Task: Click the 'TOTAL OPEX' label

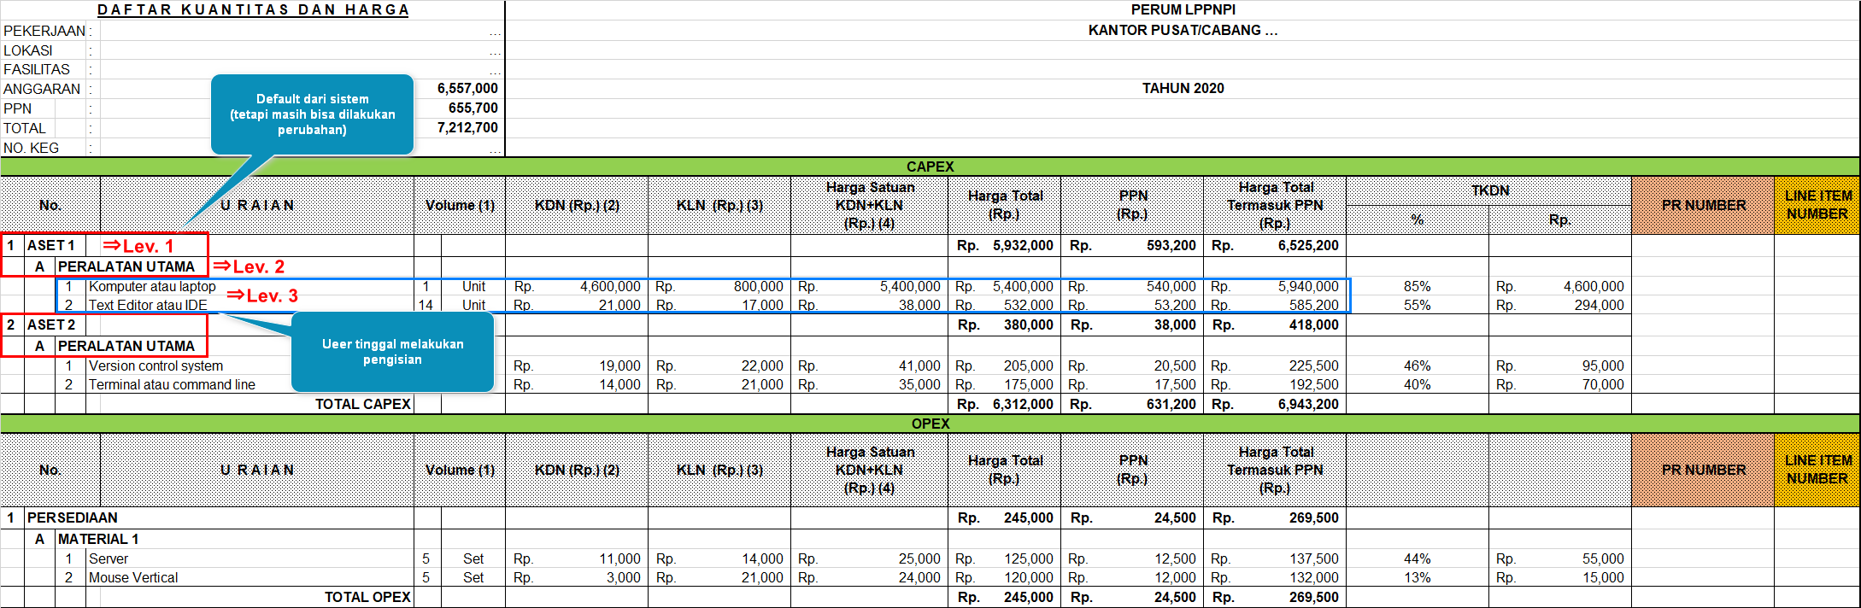Action: point(367,597)
